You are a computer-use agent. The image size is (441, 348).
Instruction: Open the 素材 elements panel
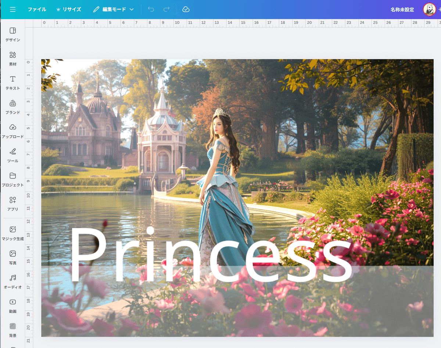[13, 58]
